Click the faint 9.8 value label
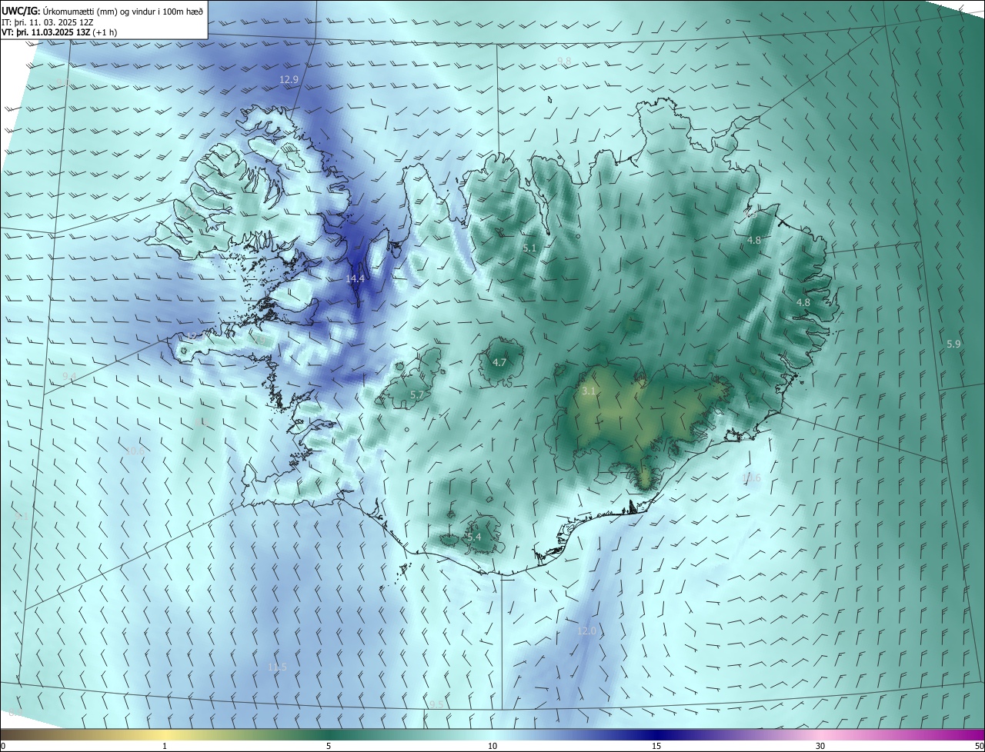Screen dimensions: 985x752 pyautogui.click(x=564, y=61)
